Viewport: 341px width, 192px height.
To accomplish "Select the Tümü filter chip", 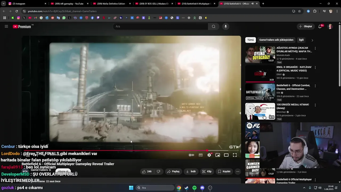I will pyautogui.click(x=251, y=40).
